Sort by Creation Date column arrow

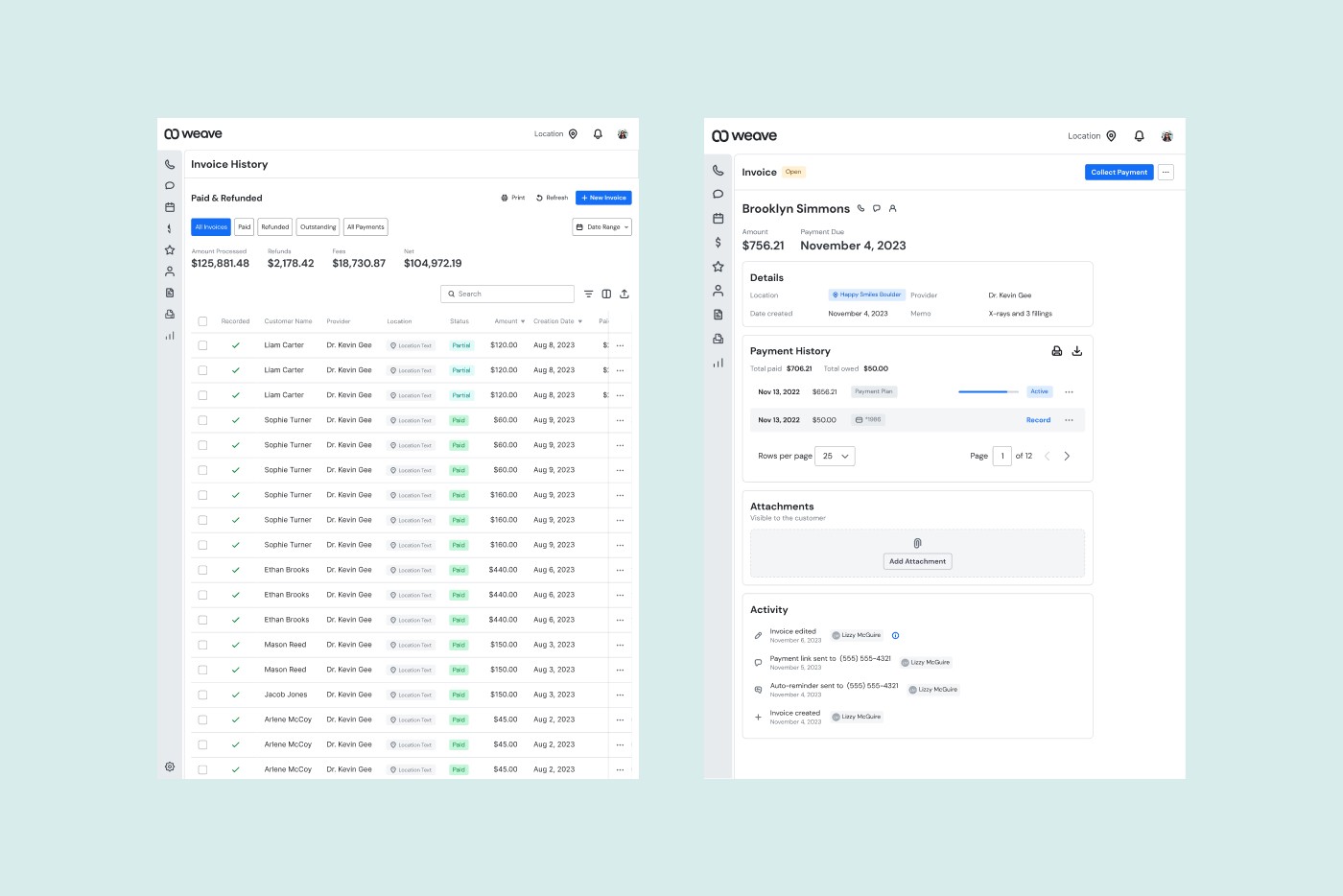pyautogui.click(x=580, y=321)
